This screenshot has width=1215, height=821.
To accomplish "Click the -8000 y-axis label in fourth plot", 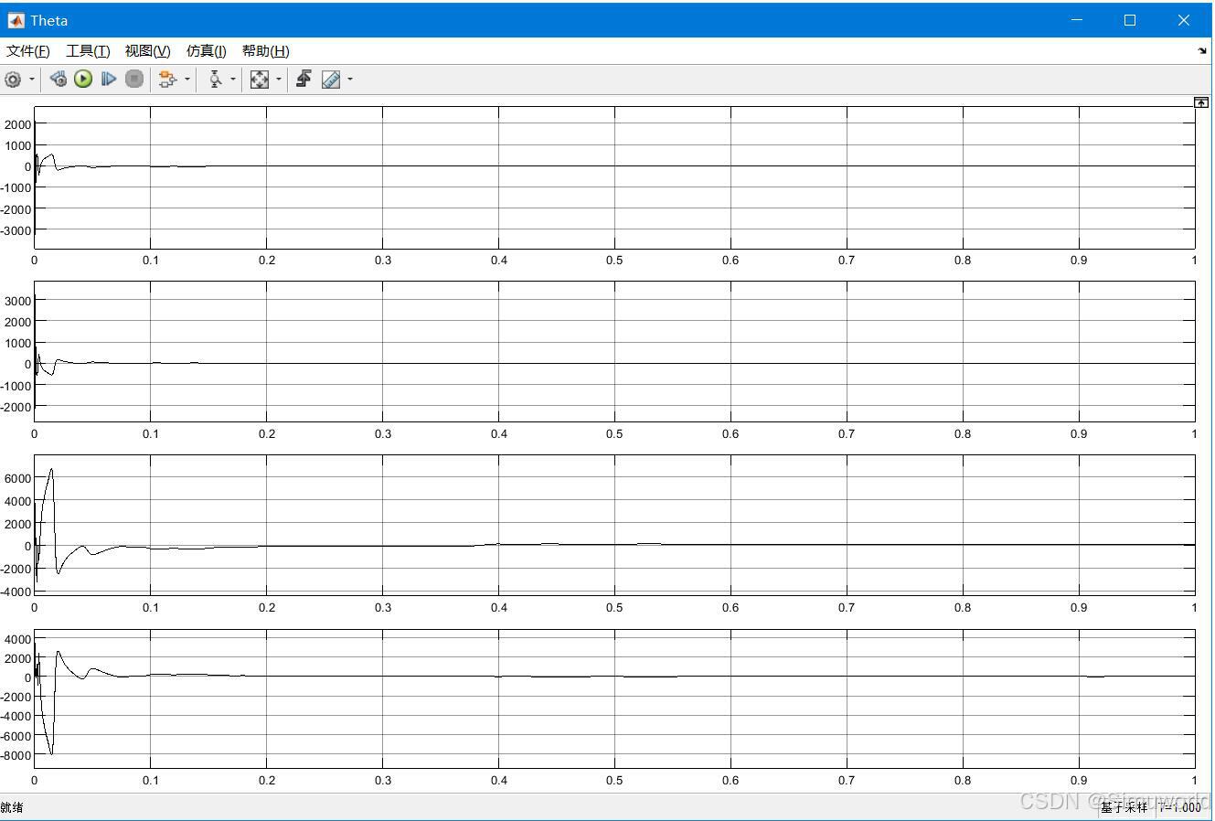I will click(x=16, y=755).
